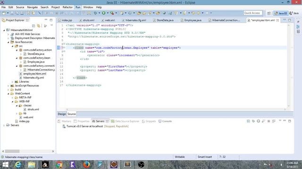Click Project Explorer scroll right arrow
The width and height of the screenshot is (302, 169).
point(53,151)
